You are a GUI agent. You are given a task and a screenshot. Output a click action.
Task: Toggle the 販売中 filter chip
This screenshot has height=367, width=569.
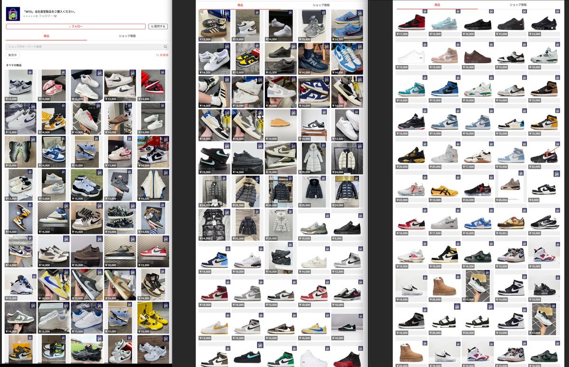pyautogui.click(x=12, y=55)
